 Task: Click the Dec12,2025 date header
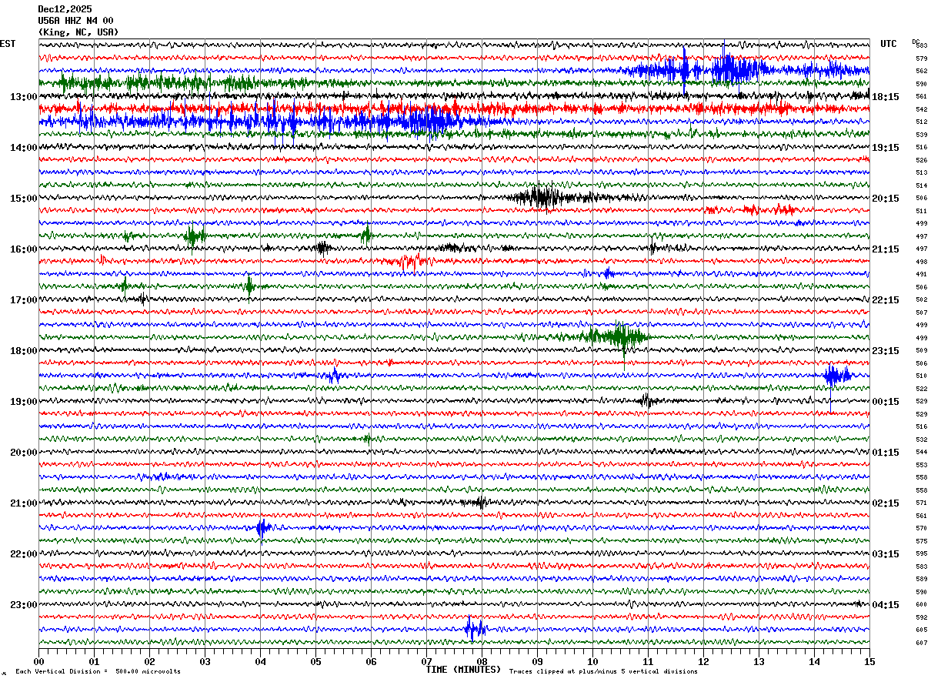[65, 9]
